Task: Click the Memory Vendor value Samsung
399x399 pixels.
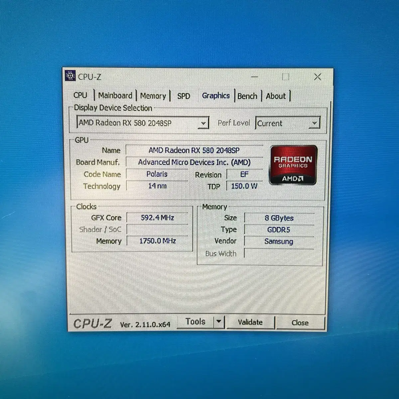Action: pos(279,241)
